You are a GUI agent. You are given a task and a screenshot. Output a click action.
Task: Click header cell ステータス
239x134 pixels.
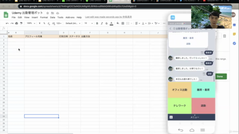[x=75, y=36]
